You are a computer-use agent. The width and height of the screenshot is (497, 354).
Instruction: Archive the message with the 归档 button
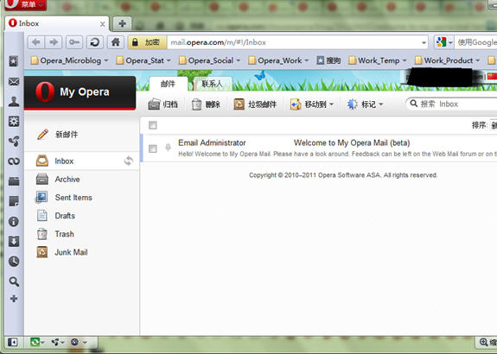162,104
